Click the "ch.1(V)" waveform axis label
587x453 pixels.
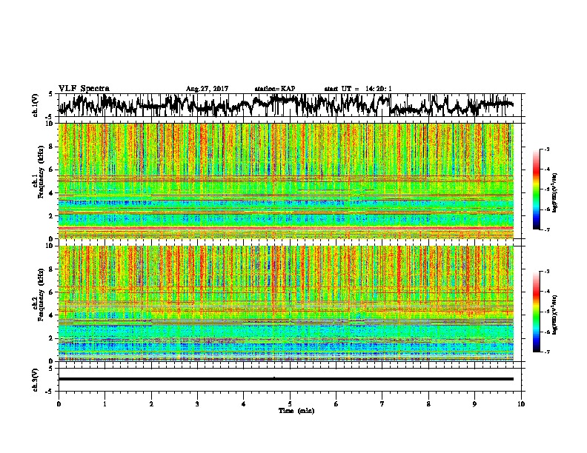pyautogui.click(x=36, y=105)
